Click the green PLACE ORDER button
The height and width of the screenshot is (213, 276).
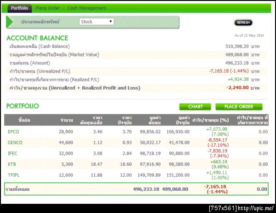tap(239, 107)
